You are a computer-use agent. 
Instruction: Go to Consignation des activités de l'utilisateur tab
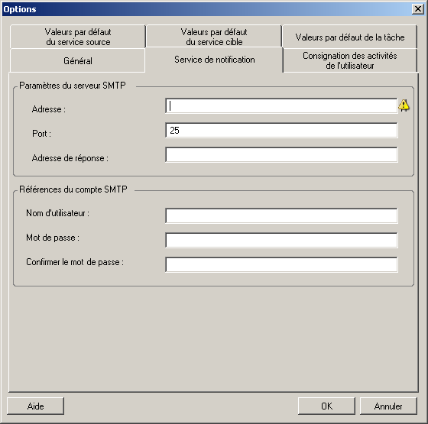(x=350, y=60)
